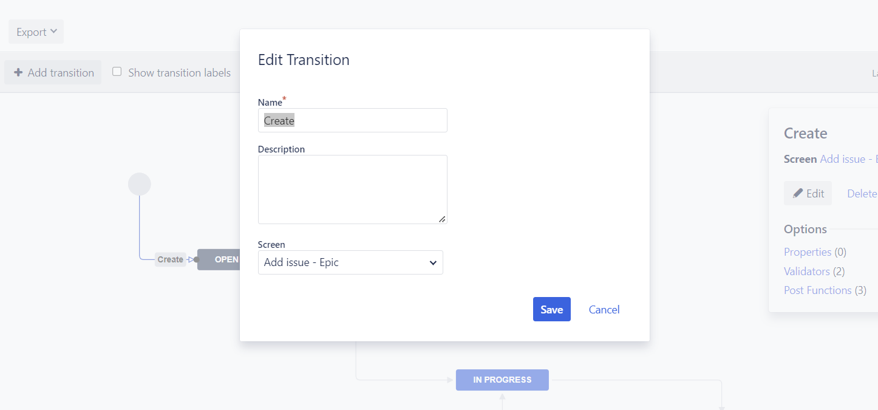Click the workflow start circle node
This screenshot has height=410, width=878.
tap(140, 184)
